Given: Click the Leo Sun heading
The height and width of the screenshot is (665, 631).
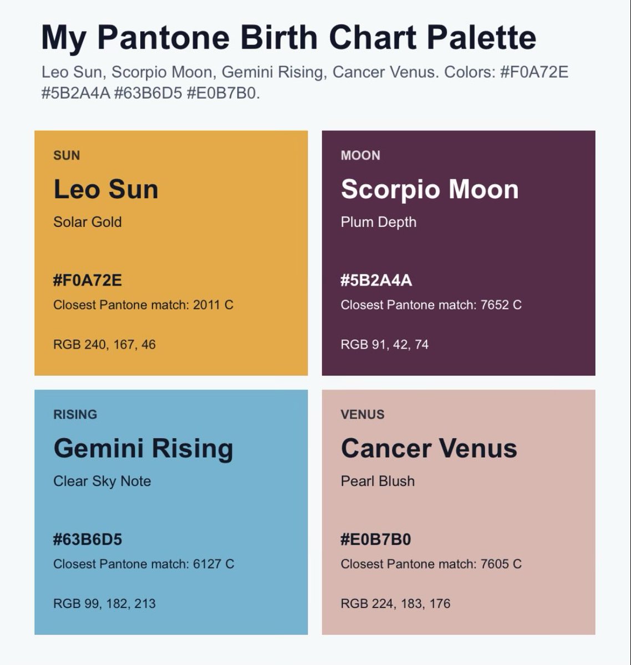Looking at the screenshot, I should (106, 189).
